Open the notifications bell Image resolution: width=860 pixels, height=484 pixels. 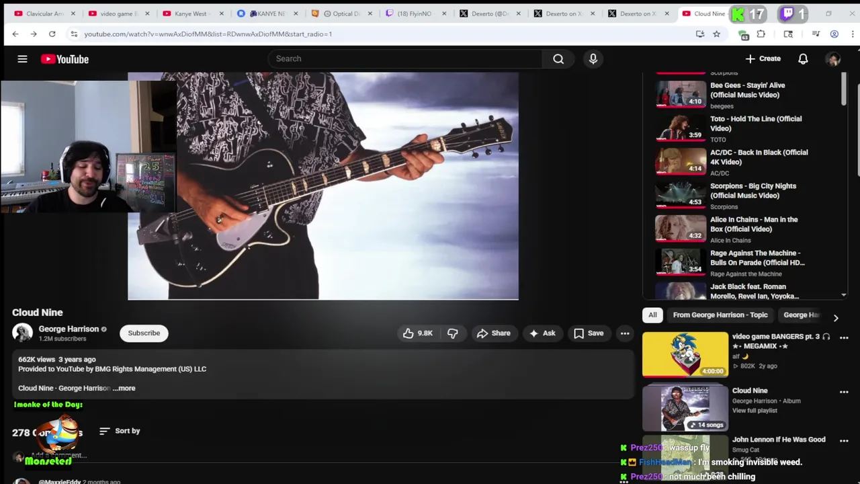pos(803,59)
